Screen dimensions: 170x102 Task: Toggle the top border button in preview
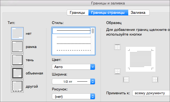tap(118, 47)
